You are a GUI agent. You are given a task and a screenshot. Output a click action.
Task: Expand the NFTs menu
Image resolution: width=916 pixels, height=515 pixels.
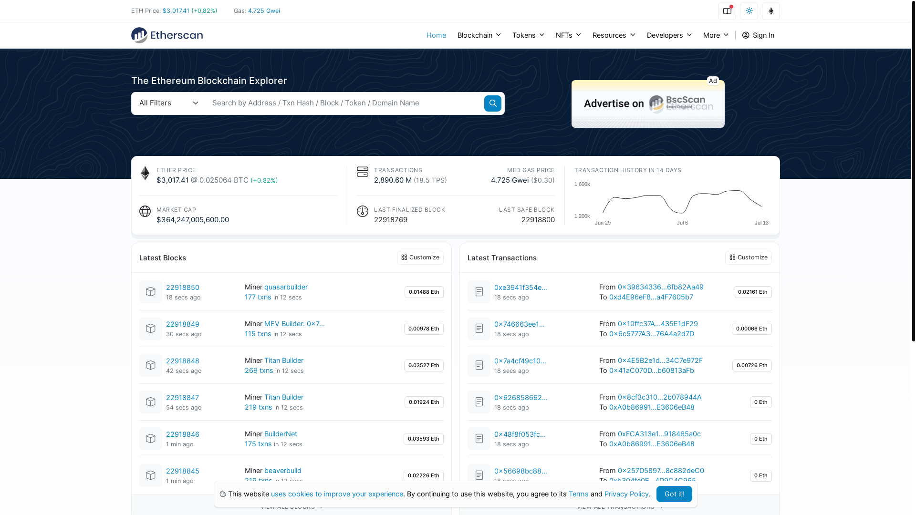pyautogui.click(x=568, y=35)
